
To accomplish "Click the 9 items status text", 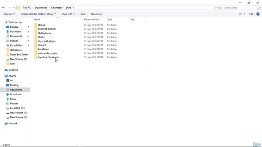I will pos(7,145).
